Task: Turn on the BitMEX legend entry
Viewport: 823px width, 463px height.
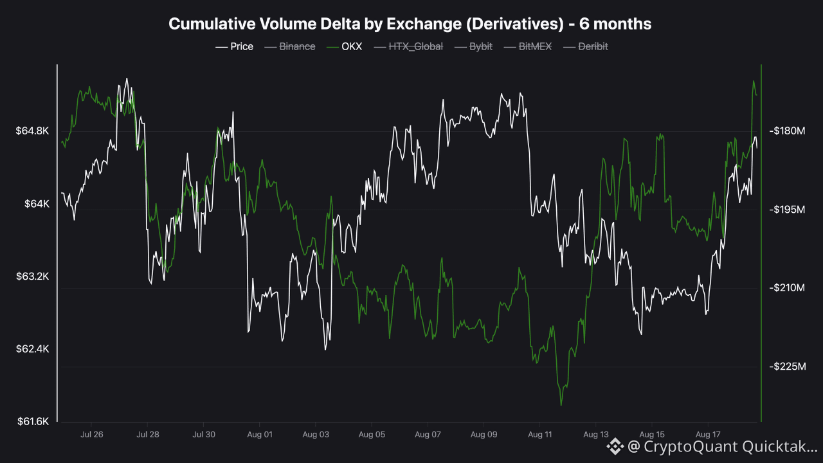Action: [x=528, y=46]
